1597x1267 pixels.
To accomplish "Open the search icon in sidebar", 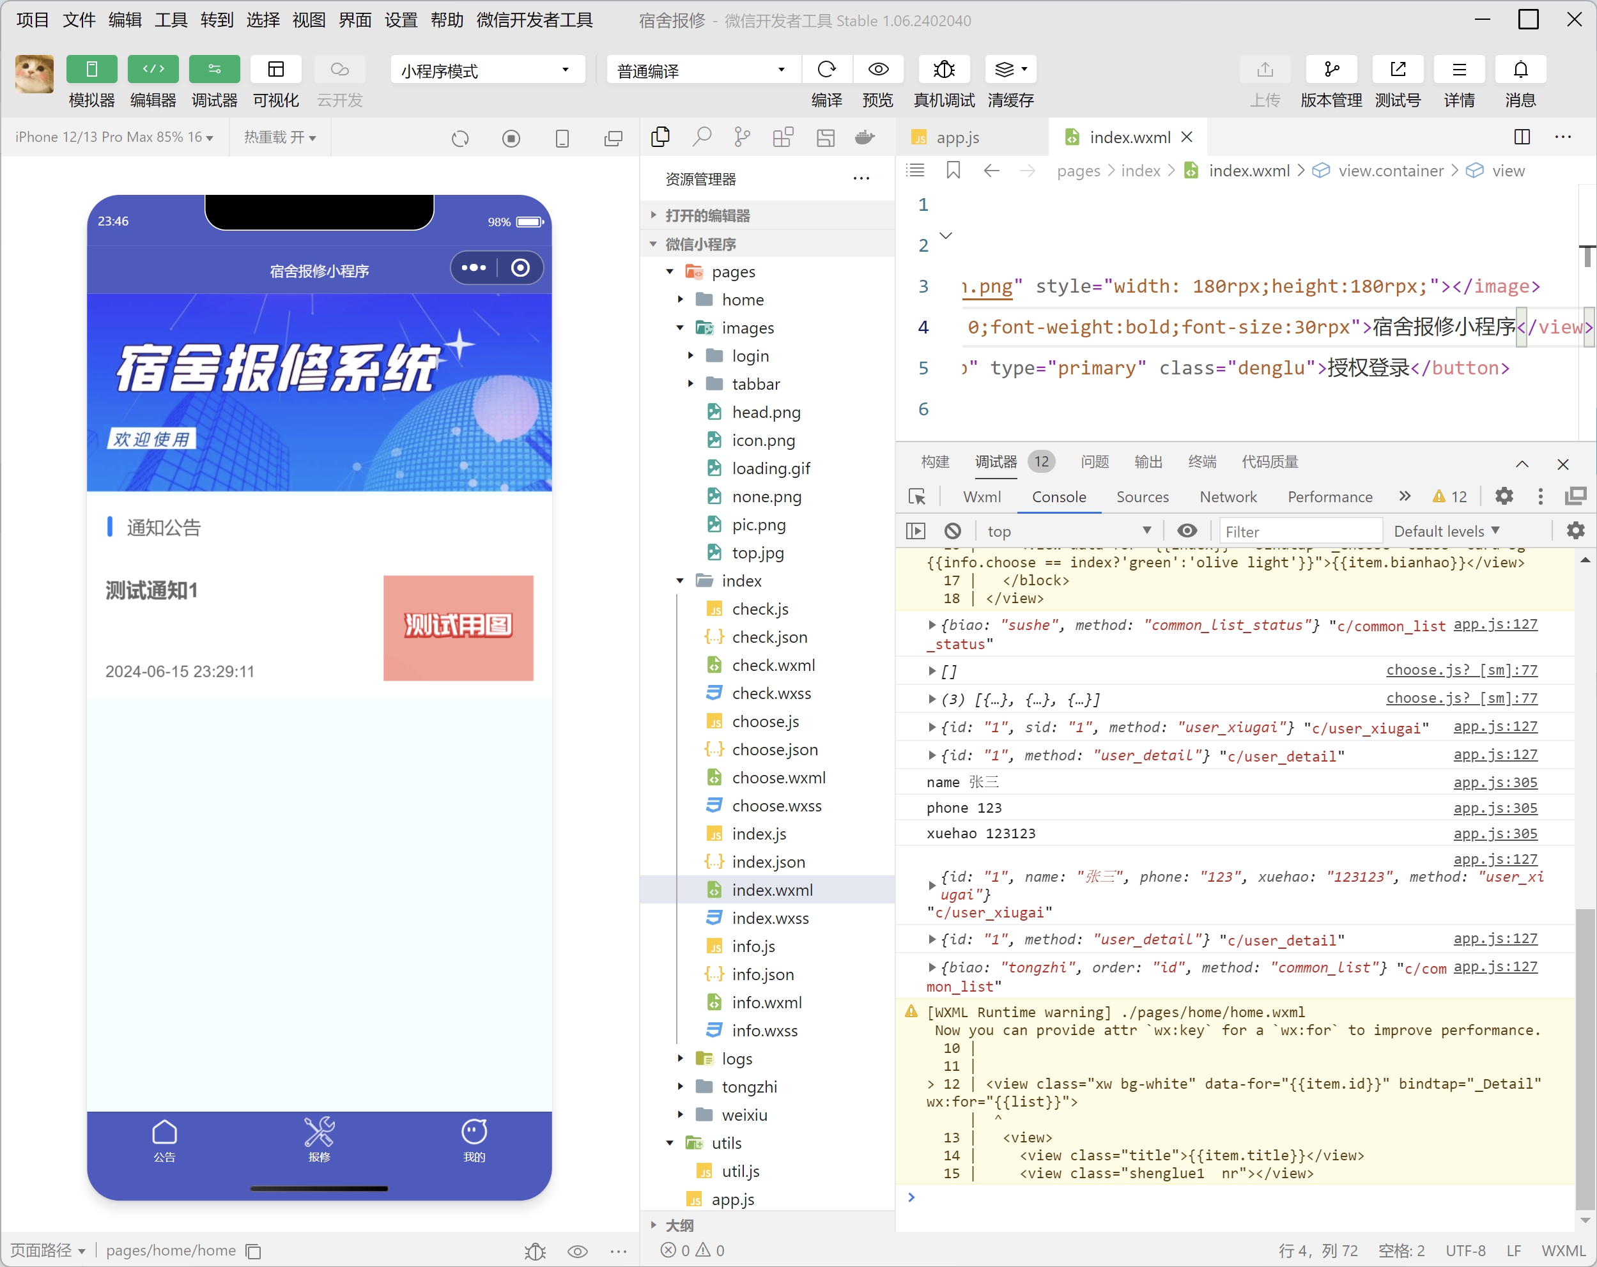I will coord(702,137).
